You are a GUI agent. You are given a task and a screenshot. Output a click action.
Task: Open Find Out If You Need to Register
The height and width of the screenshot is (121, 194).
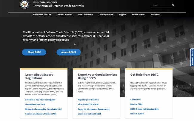(x=40, y=100)
